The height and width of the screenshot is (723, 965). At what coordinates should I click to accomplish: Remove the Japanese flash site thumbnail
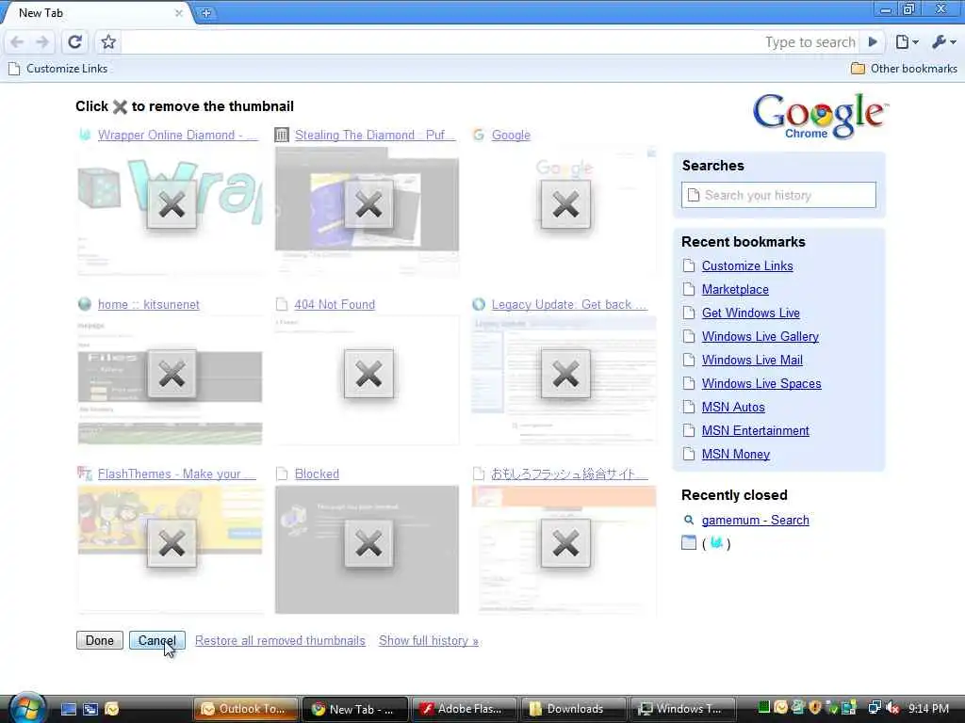pyautogui.click(x=565, y=543)
